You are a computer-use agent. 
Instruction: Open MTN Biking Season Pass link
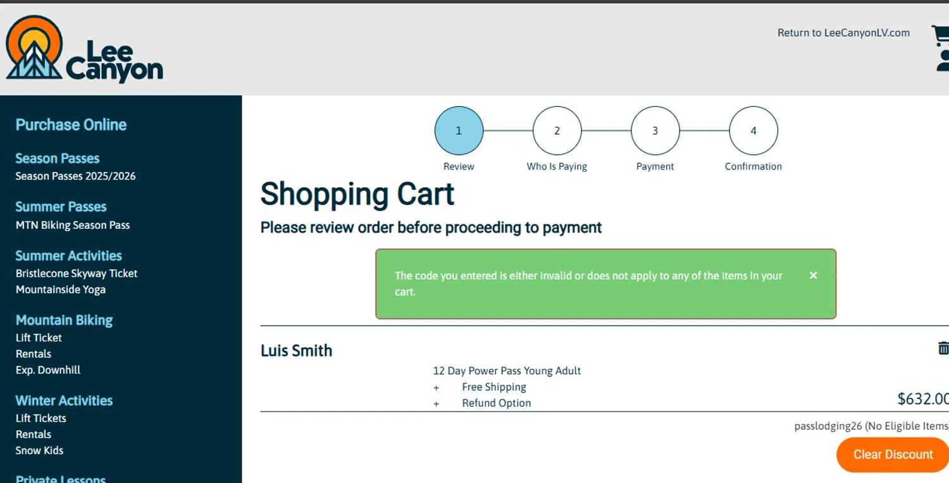73,225
